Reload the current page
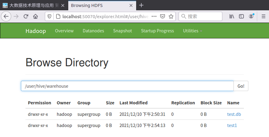 pos(26,16)
